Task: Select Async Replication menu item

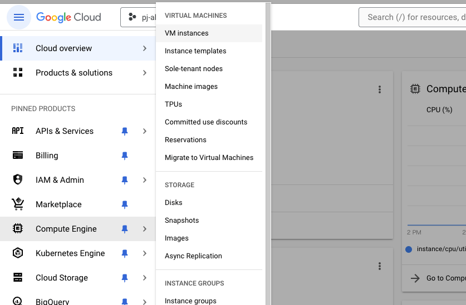Action: point(209,256)
